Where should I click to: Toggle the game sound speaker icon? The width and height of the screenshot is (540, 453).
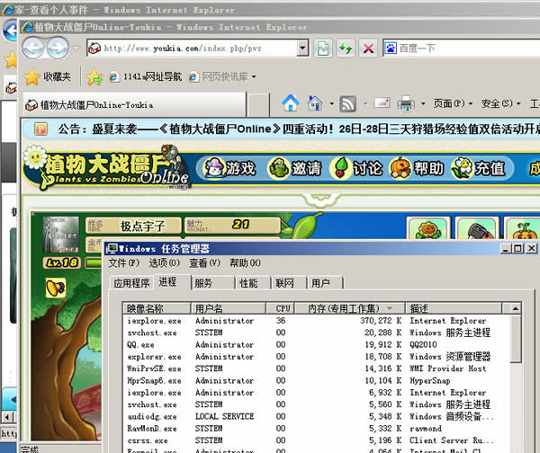pos(56,288)
